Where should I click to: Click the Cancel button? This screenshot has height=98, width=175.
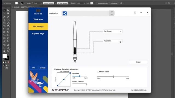(43, 68)
